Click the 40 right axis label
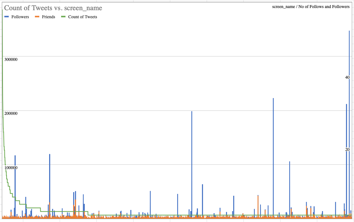 coord(347,77)
